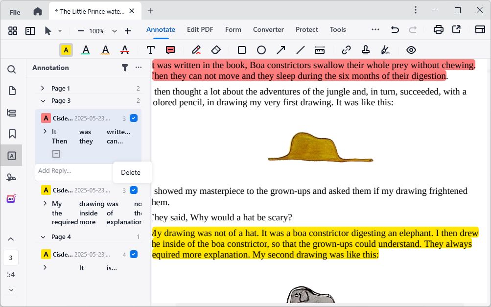Uncheck the Page 4 annotation checkbox

[134, 254]
